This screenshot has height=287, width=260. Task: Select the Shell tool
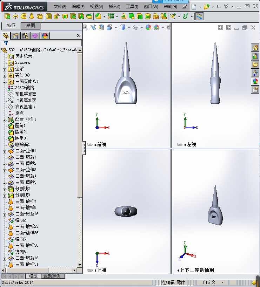coord(140,16)
